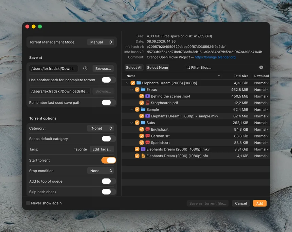The width and height of the screenshot is (292, 232).
Task: Click the subtitle icon of English.srt
Action: point(147,129)
